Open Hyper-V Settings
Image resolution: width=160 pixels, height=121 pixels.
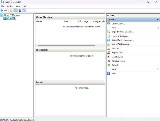click(x=120, y=36)
